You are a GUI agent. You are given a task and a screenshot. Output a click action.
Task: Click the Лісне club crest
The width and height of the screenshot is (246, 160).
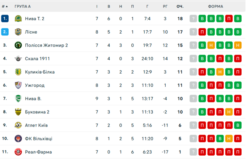[x=18, y=32]
